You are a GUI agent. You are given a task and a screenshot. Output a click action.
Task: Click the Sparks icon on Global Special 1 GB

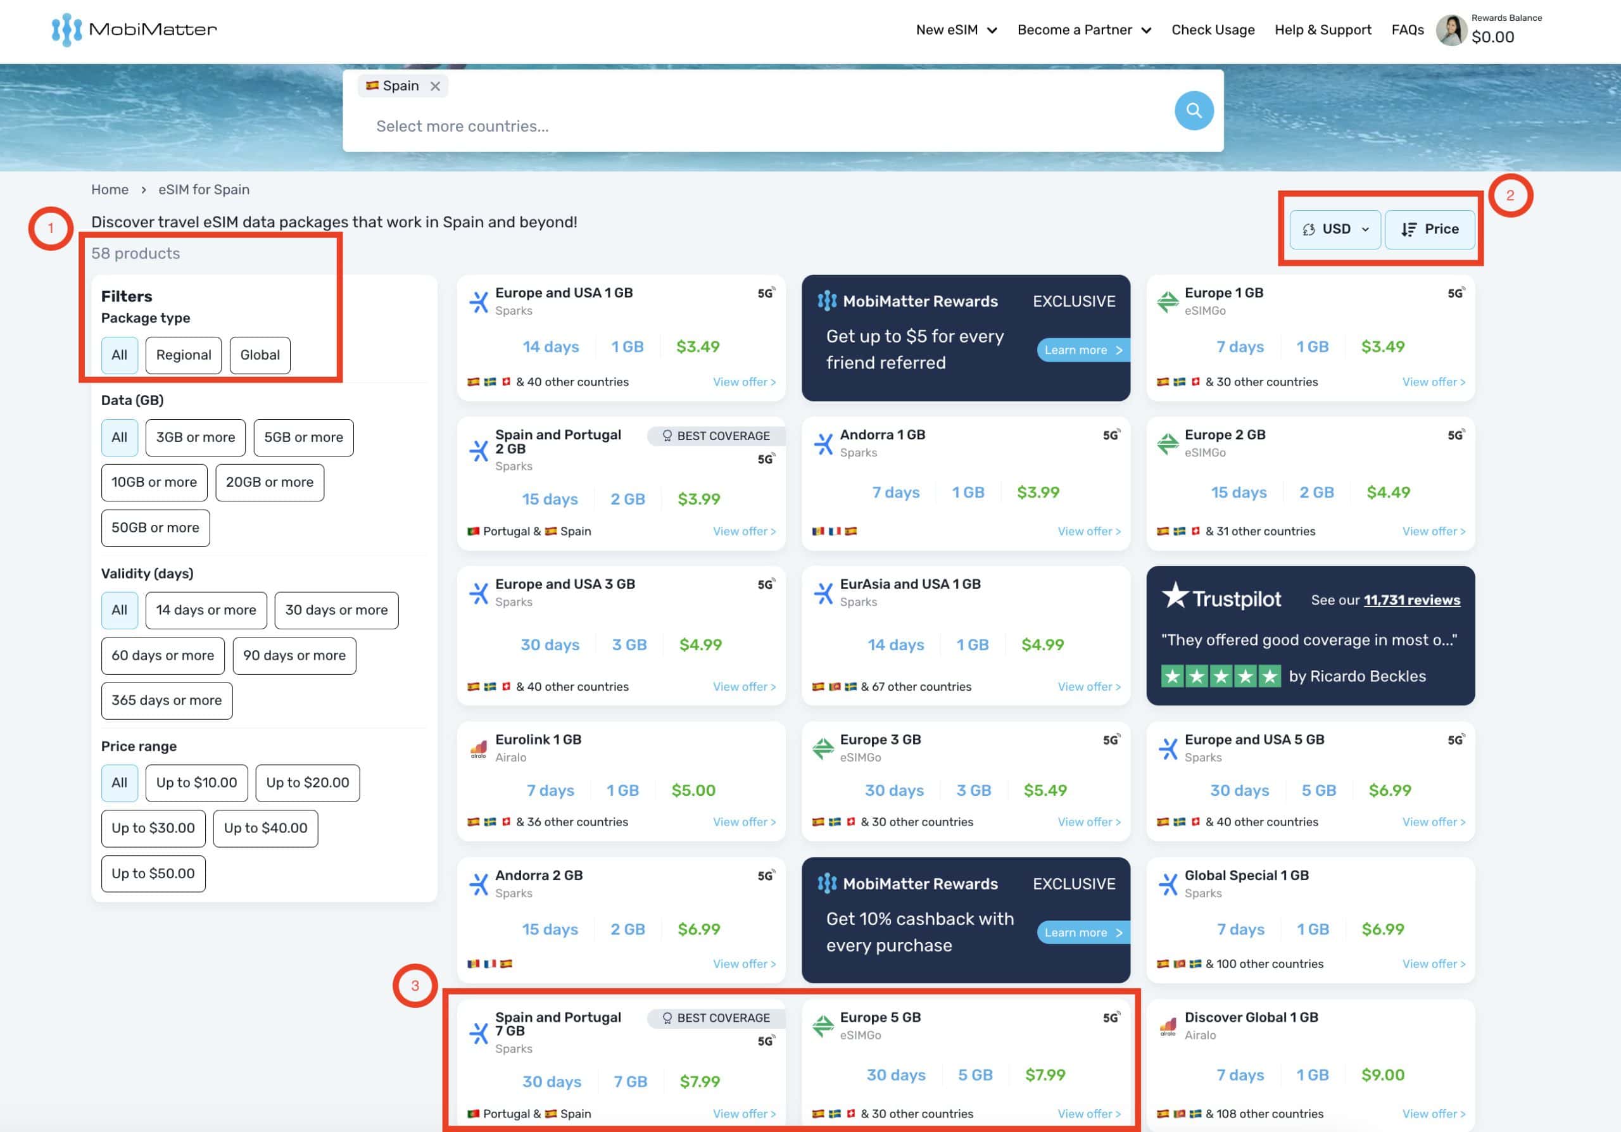(1168, 884)
